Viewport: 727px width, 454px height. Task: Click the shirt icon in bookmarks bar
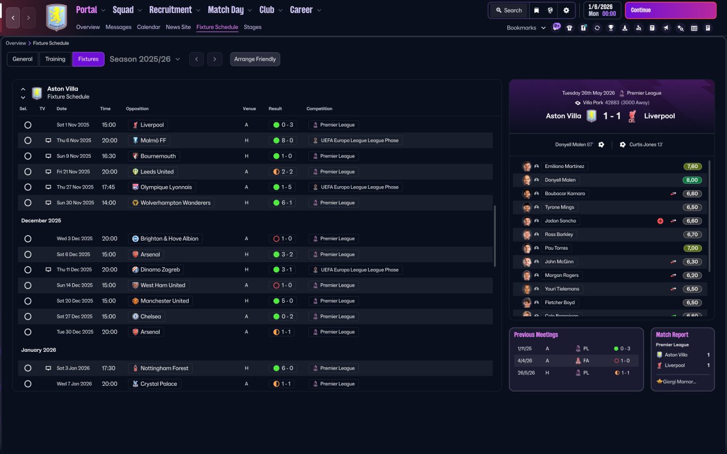pos(570,28)
